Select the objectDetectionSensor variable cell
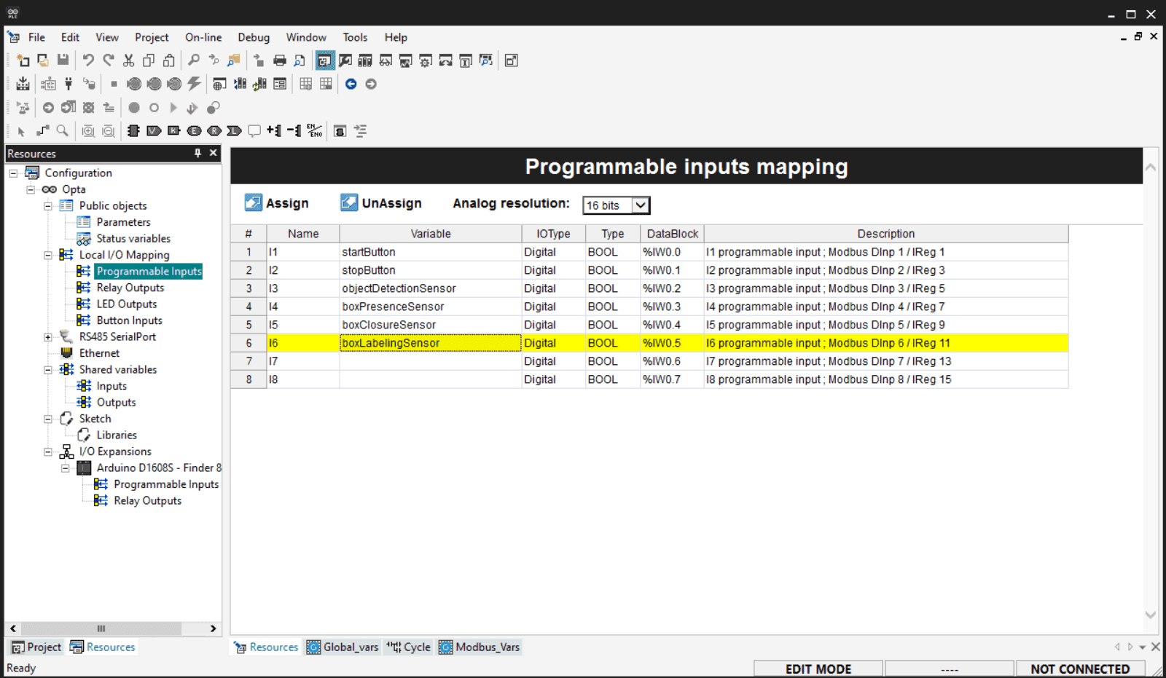 (x=431, y=288)
